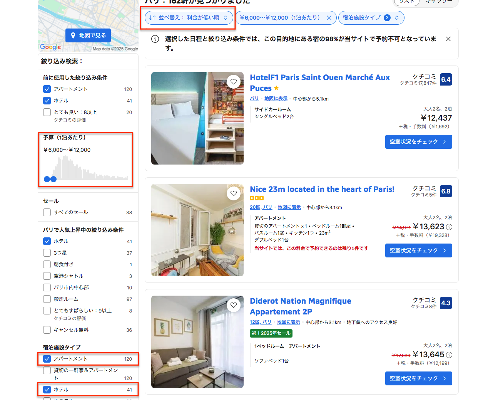Image resolution: width=478 pixels, height=400 pixels.
Task: Save HotelF1 Paris with heart icon
Action: [234, 82]
